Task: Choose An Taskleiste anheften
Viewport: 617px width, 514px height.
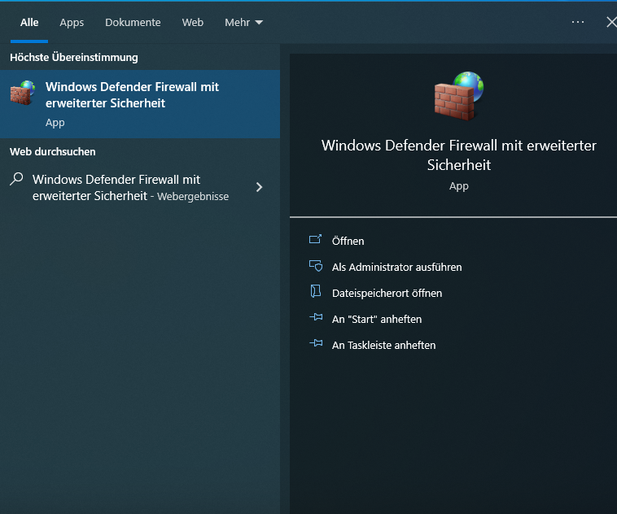Action: (383, 345)
